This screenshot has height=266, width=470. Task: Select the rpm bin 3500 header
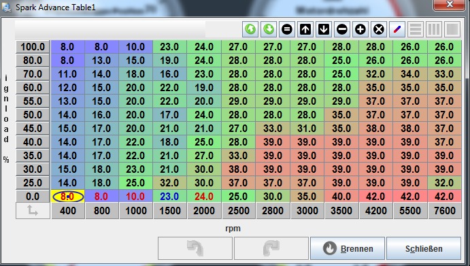click(341, 210)
